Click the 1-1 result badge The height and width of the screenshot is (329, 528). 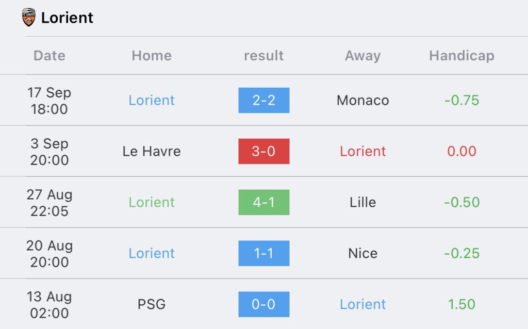point(263,253)
